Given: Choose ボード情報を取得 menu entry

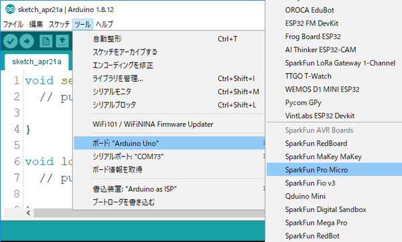Looking at the screenshot, I should pos(170,170).
